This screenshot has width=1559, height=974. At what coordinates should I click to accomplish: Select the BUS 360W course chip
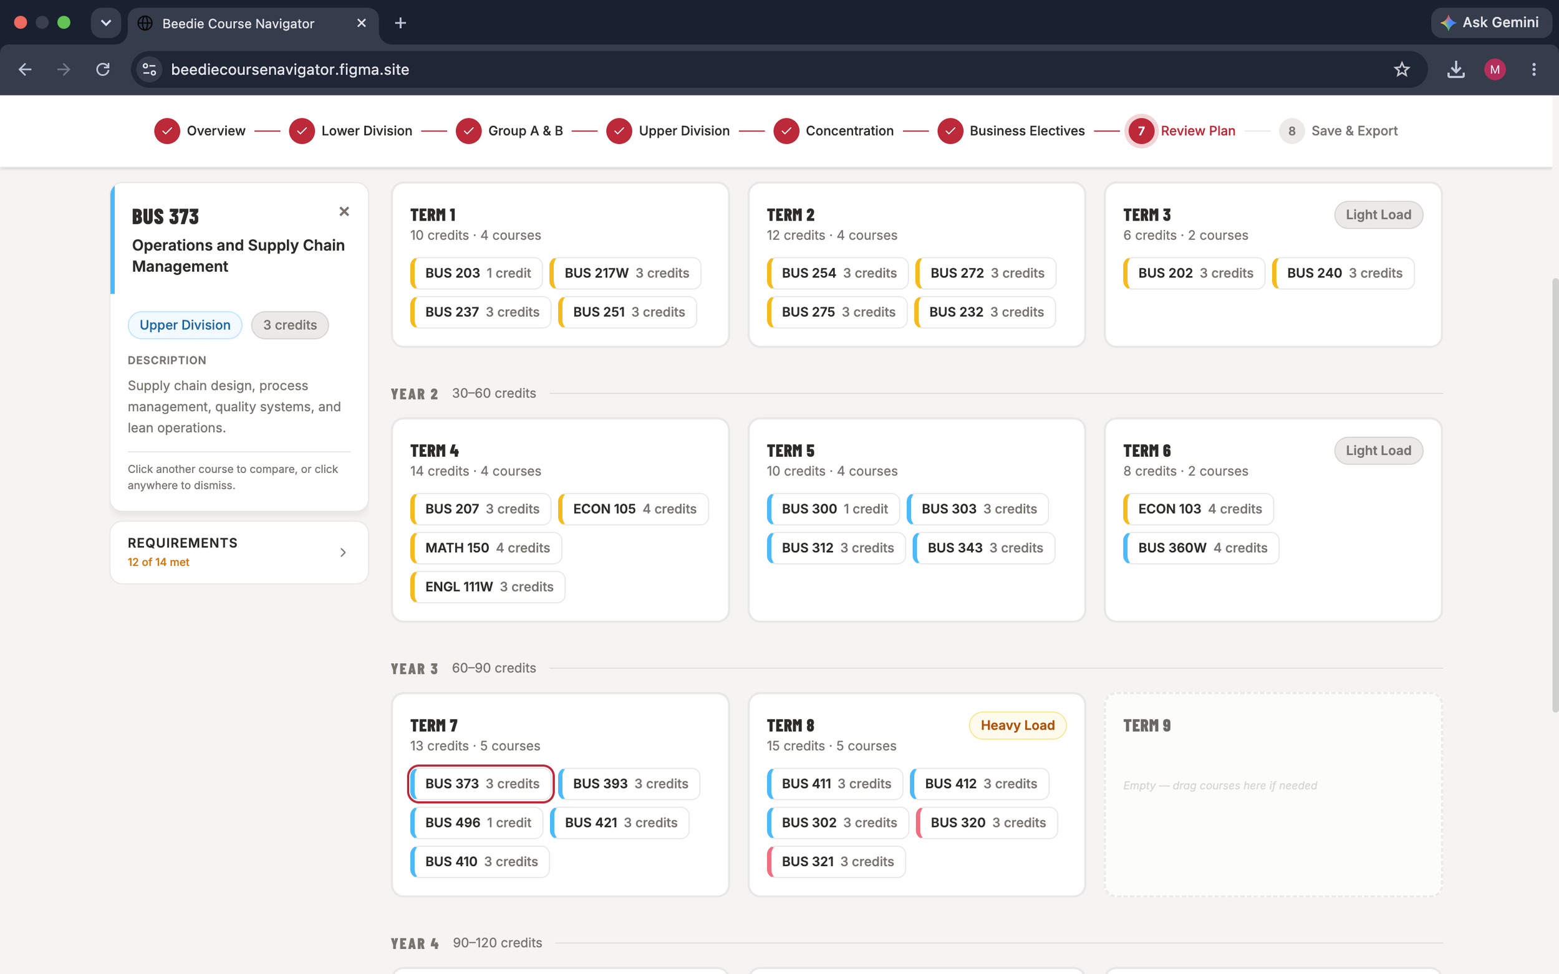point(1201,548)
